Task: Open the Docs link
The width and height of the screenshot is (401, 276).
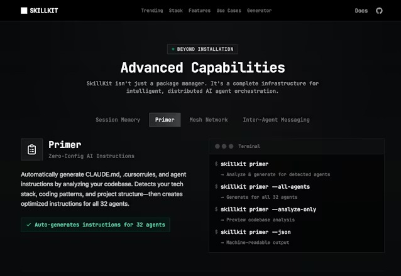Action: click(x=361, y=11)
